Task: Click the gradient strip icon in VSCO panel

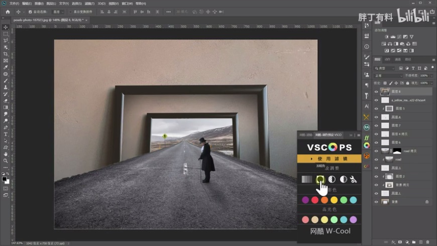Action: (x=306, y=179)
